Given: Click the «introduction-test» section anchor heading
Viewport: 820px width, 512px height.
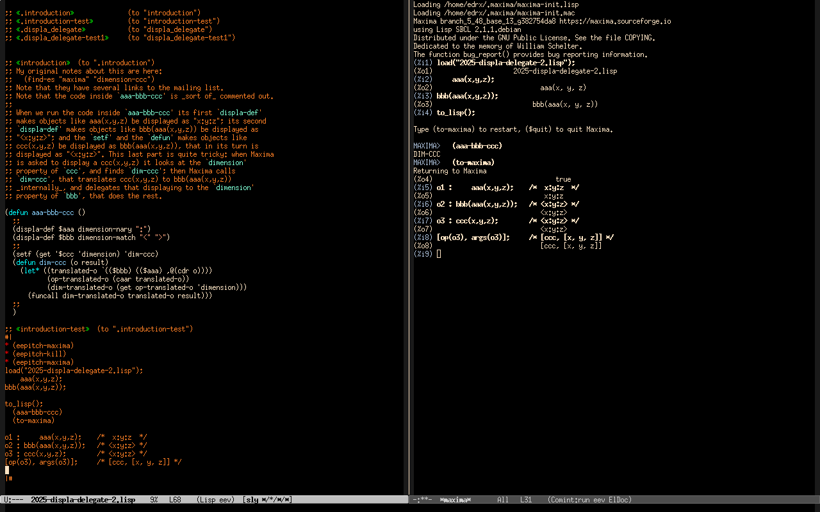Looking at the screenshot, I should tap(53, 329).
